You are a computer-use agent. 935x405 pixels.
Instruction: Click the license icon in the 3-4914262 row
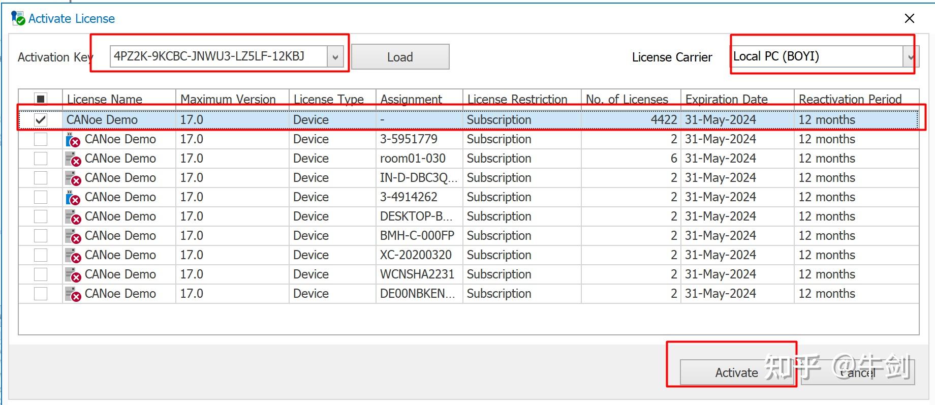pyautogui.click(x=73, y=198)
